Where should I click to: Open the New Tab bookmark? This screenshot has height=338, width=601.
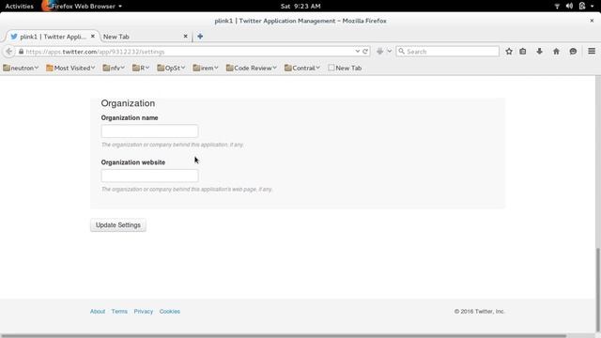click(345, 68)
